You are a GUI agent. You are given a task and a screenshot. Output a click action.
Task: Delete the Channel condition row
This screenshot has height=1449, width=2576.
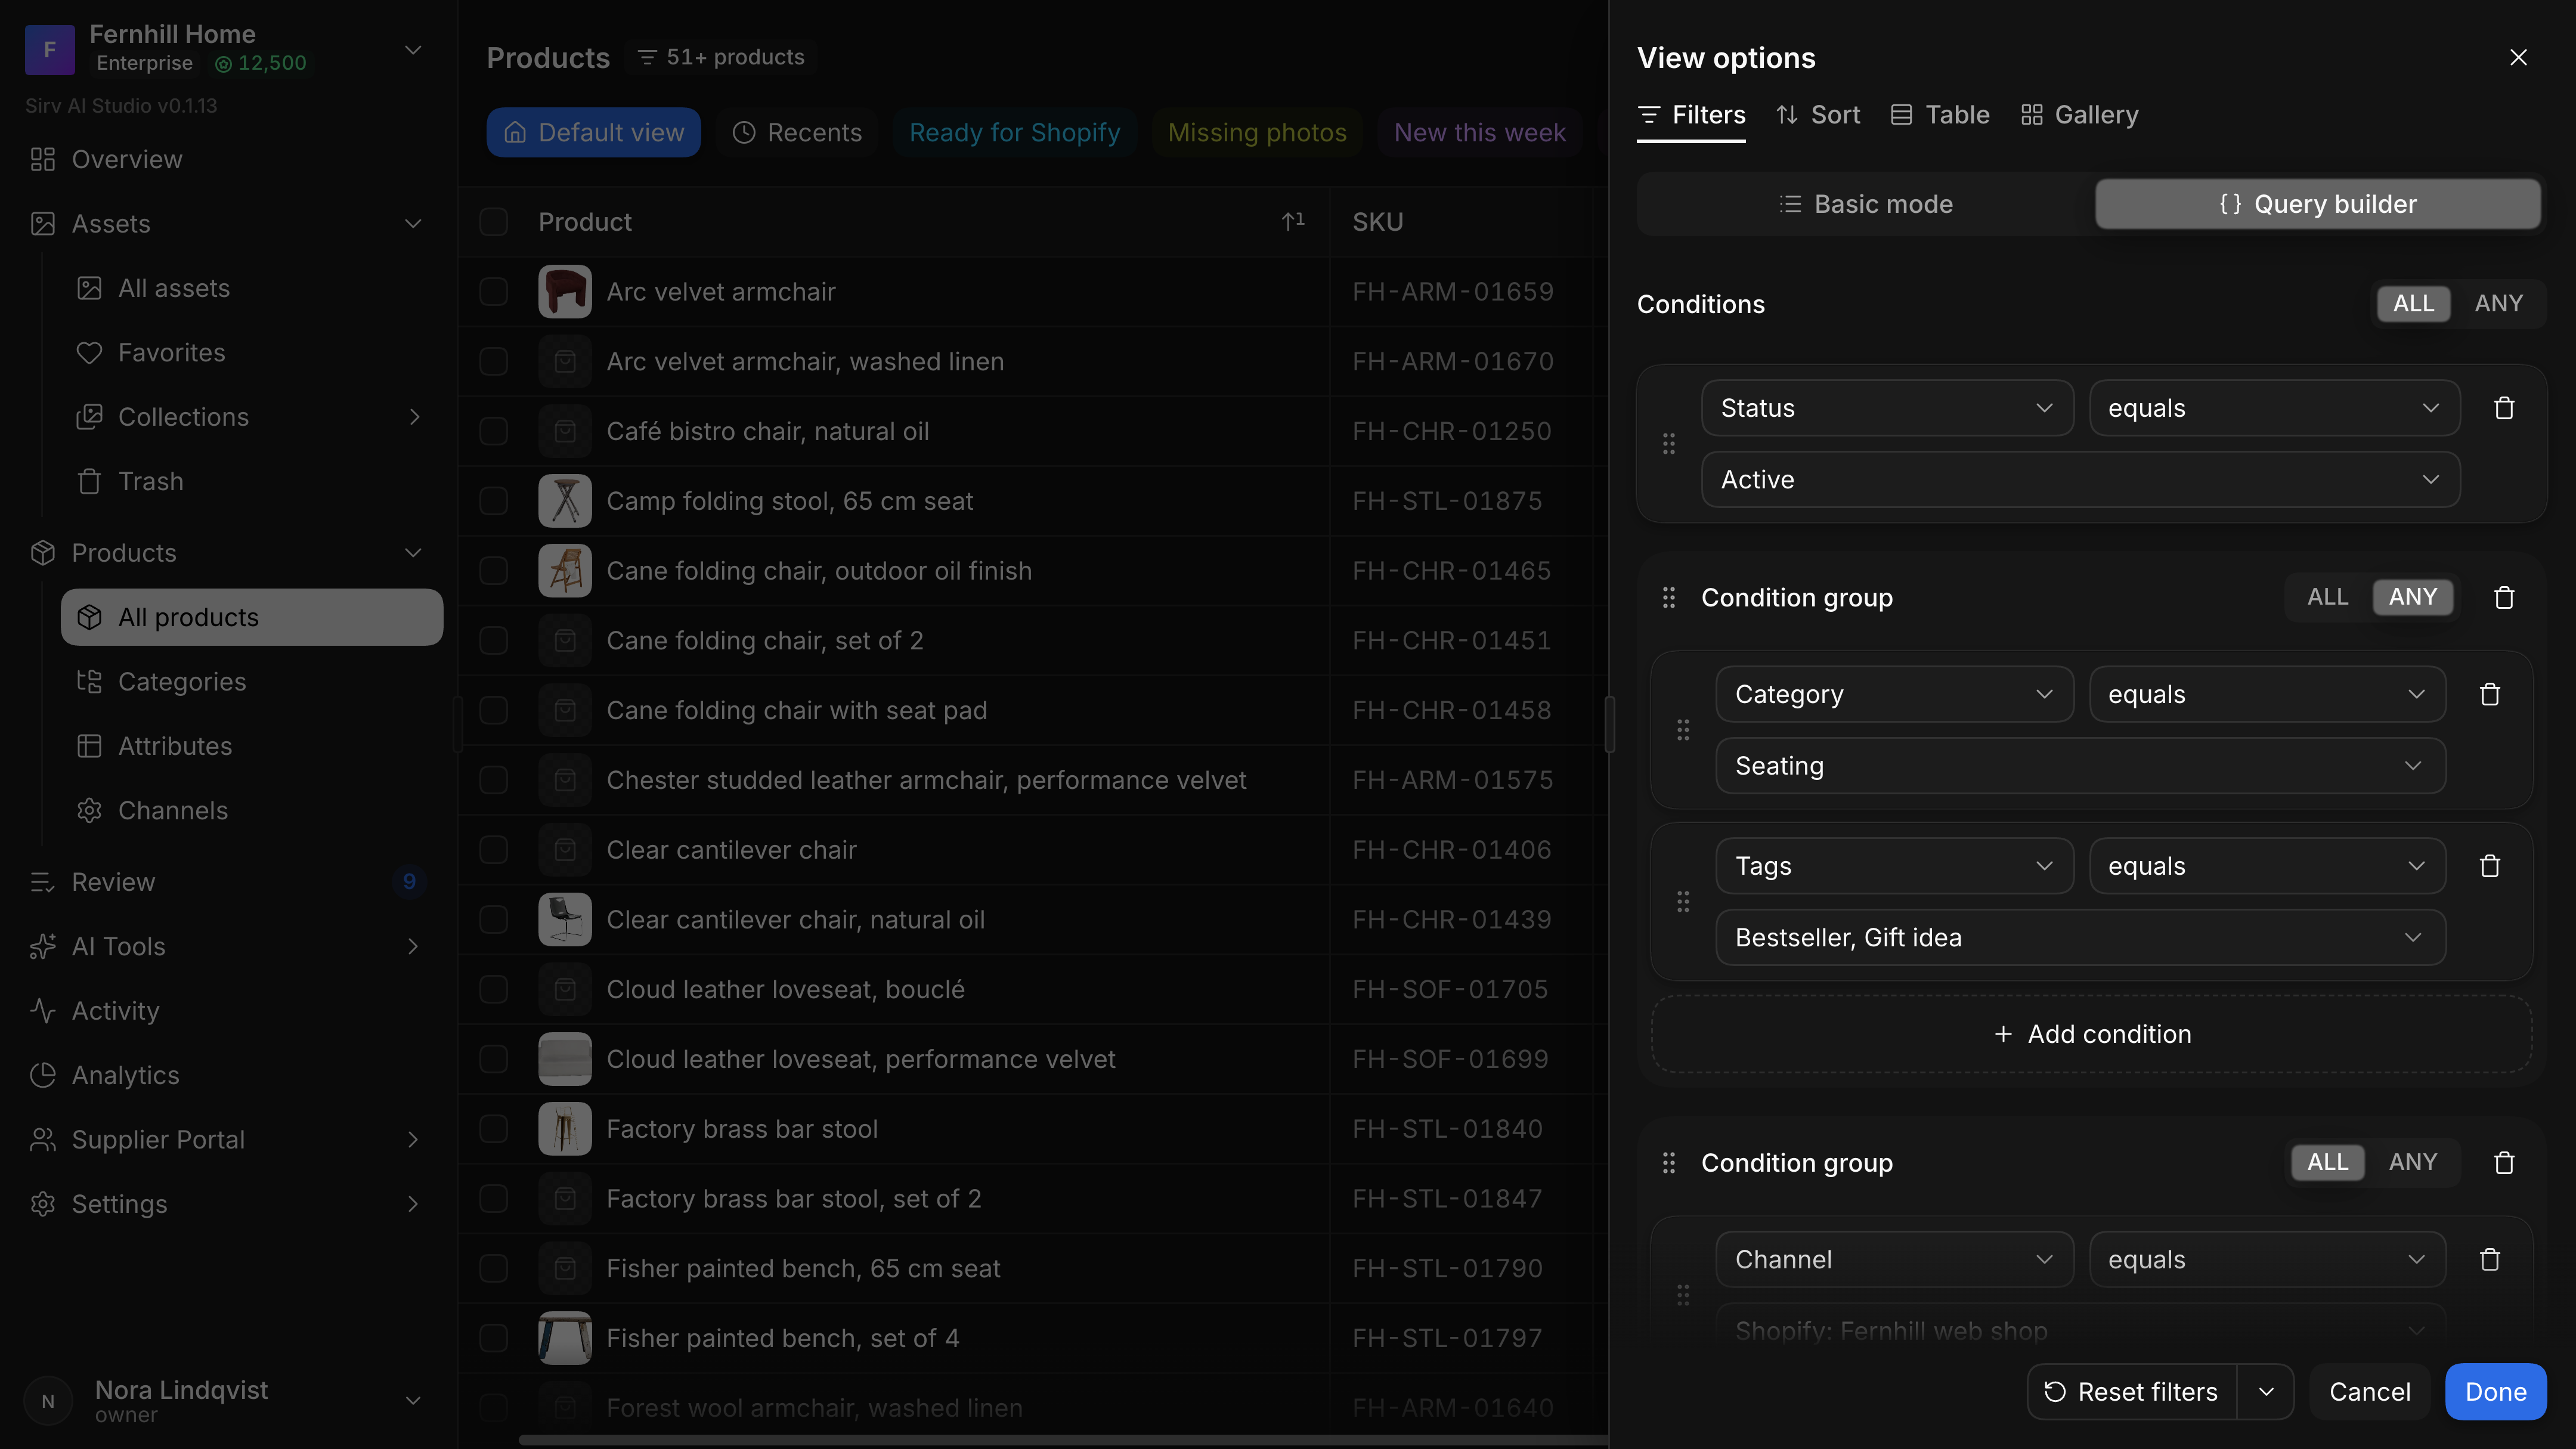(2489, 1260)
